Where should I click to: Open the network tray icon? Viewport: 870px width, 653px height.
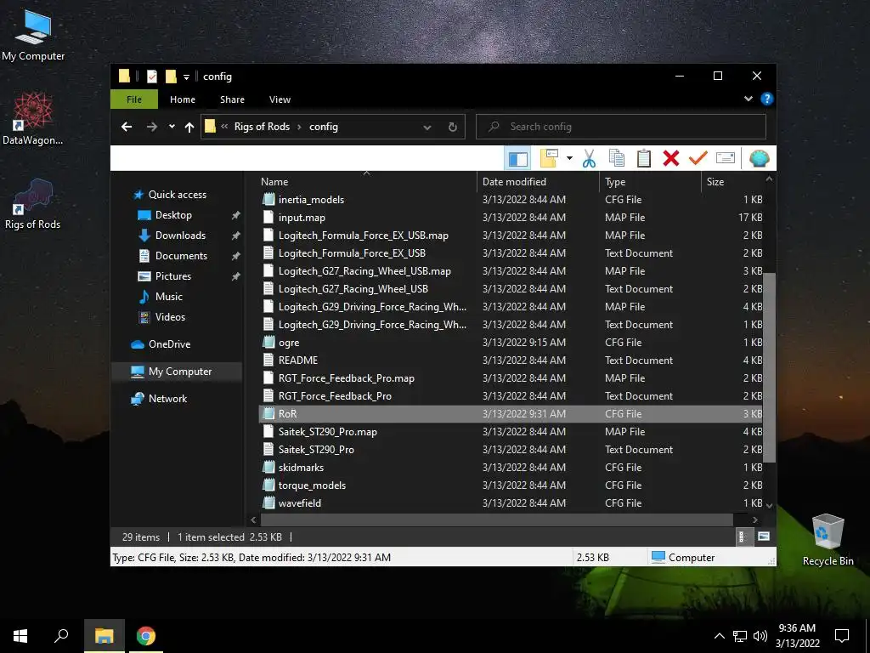click(740, 636)
